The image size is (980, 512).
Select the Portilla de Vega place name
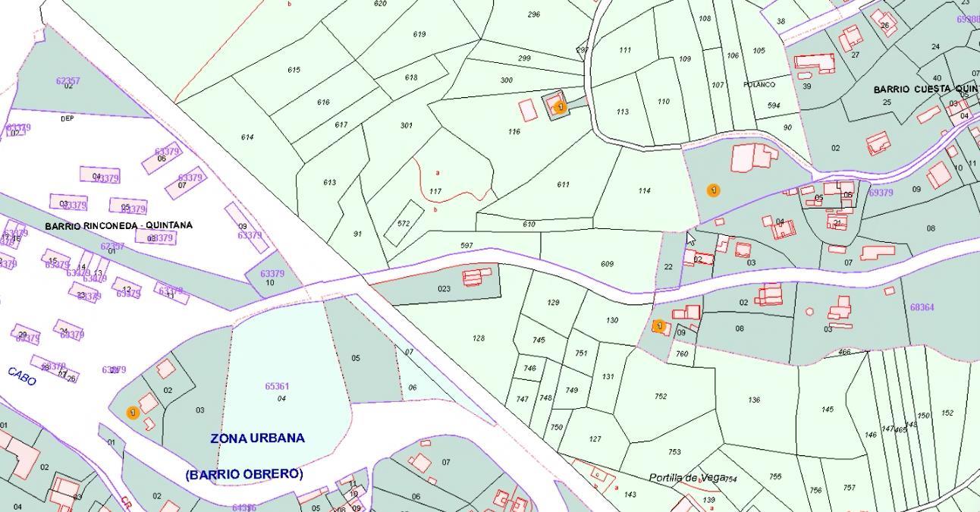pyautogui.click(x=686, y=477)
